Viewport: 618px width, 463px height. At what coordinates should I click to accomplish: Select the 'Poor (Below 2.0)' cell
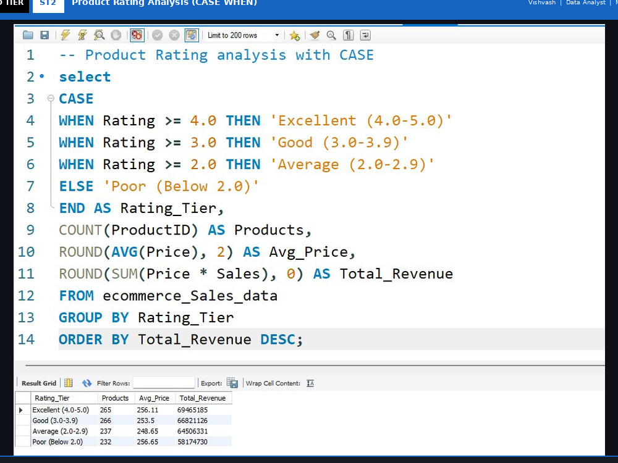pos(64,442)
